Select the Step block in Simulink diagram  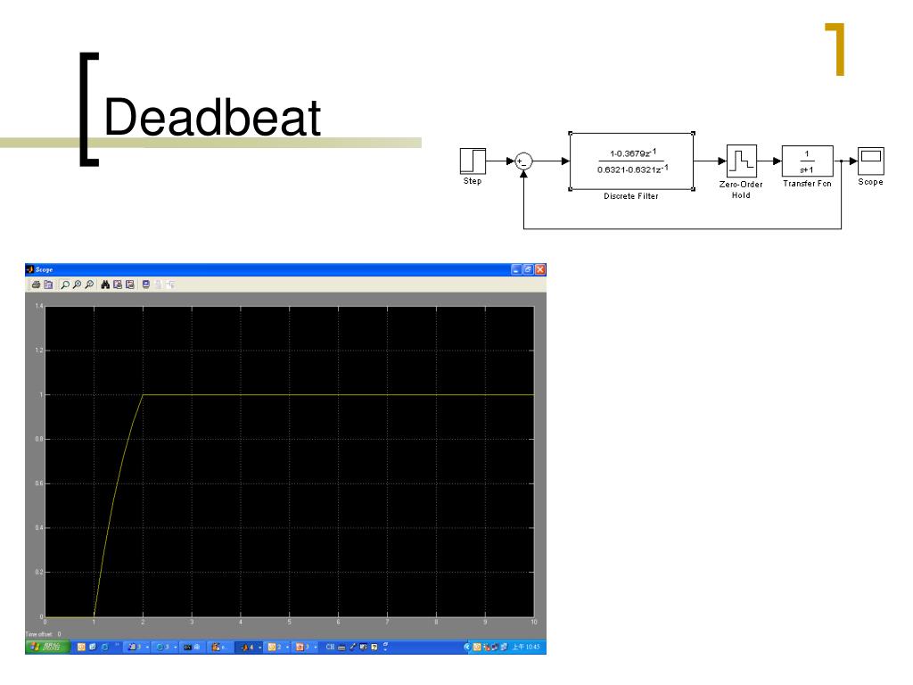[473, 161]
